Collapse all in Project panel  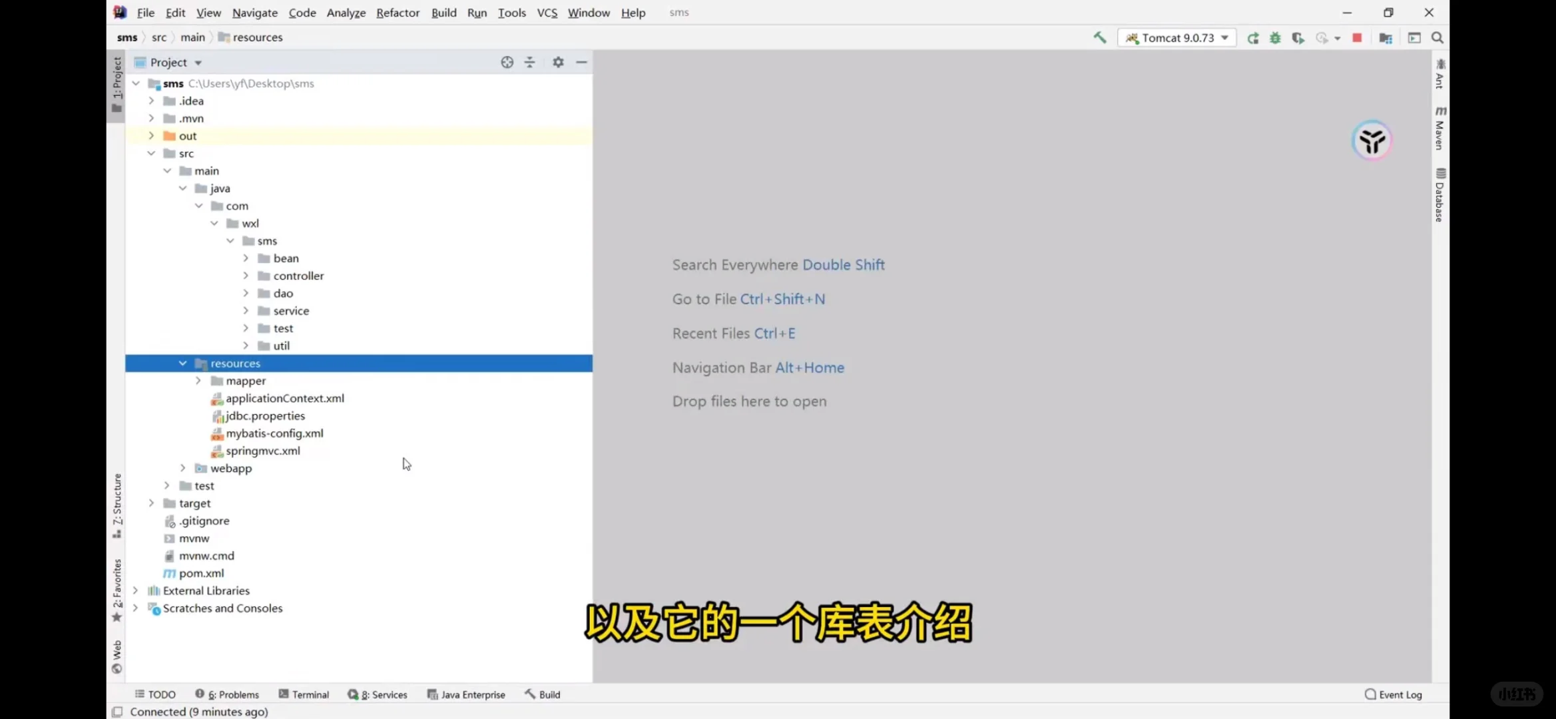tap(530, 62)
